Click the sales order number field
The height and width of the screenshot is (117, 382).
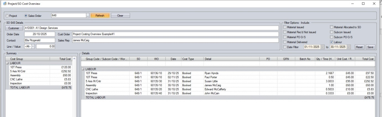click(69, 15)
